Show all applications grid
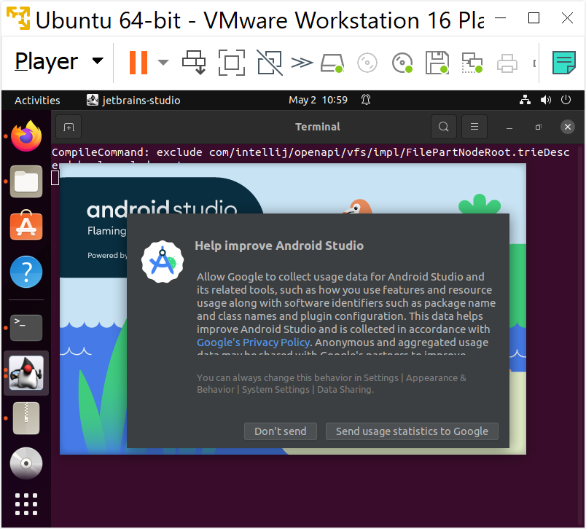The width and height of the screenshot is (586, 529). (26, 503)
